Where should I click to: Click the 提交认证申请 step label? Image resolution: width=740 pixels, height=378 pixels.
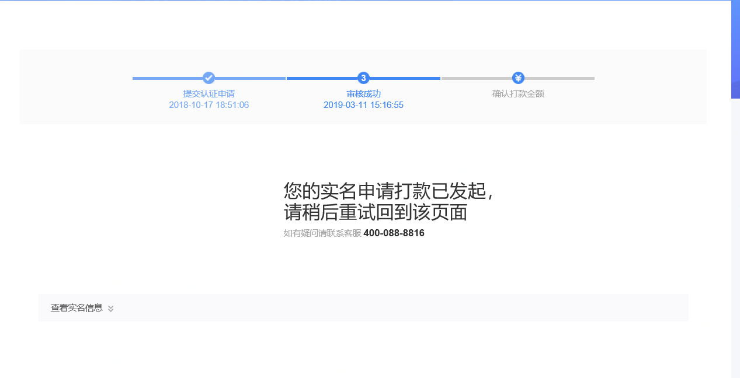coord(209,93)
